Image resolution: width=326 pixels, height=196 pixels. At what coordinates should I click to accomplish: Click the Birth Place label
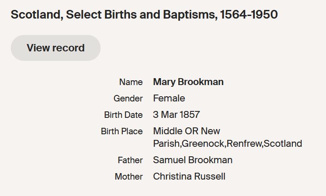point(122,131)
